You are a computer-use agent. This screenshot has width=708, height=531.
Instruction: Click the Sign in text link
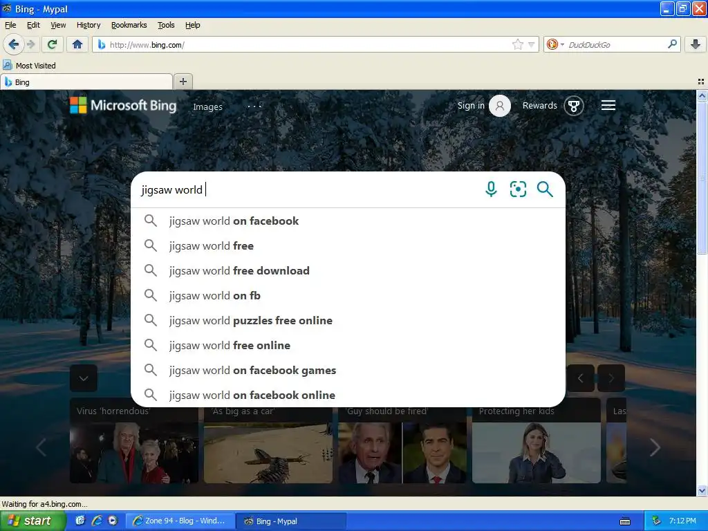(471, 105)
